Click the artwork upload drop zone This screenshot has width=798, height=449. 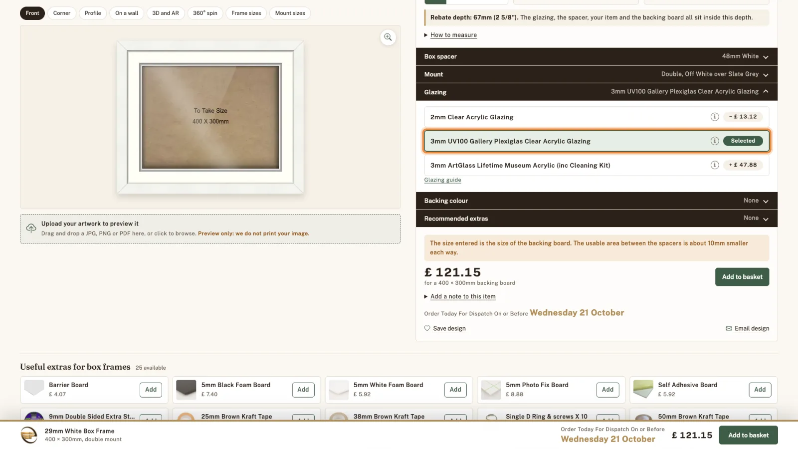pyautogui.click(x=210, y=229)
